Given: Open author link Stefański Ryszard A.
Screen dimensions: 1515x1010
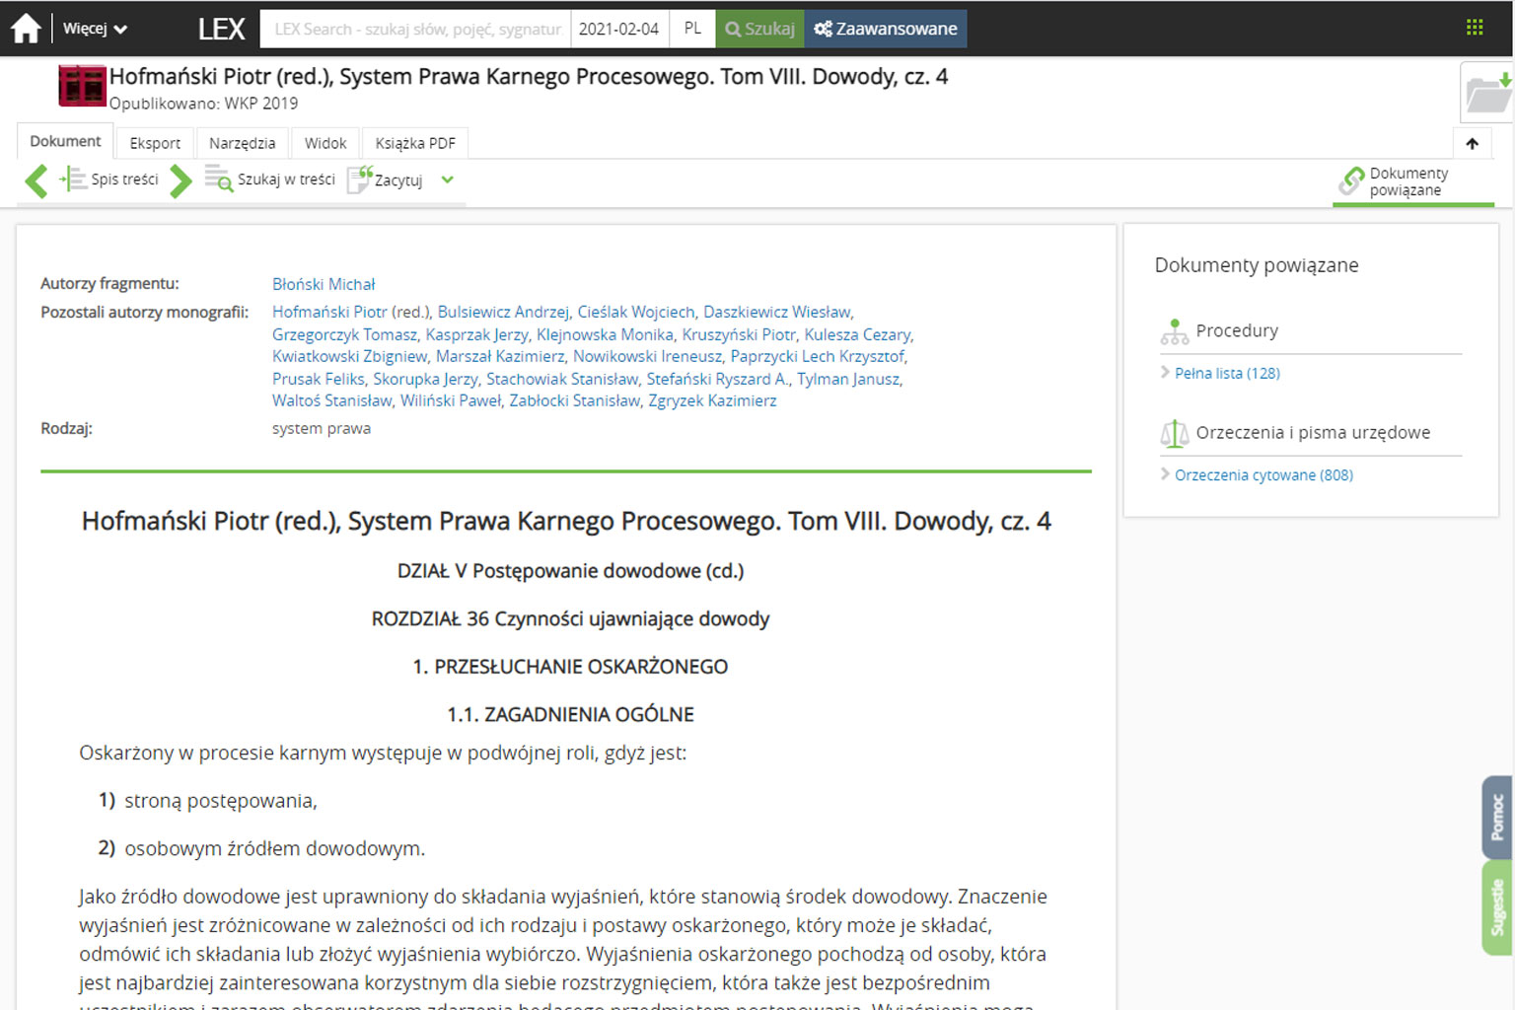Looking at the screenshot, I should pos(718,379).
